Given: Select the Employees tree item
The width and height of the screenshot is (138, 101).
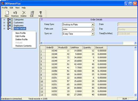Looking at the screenshot, I should (19, 26).
